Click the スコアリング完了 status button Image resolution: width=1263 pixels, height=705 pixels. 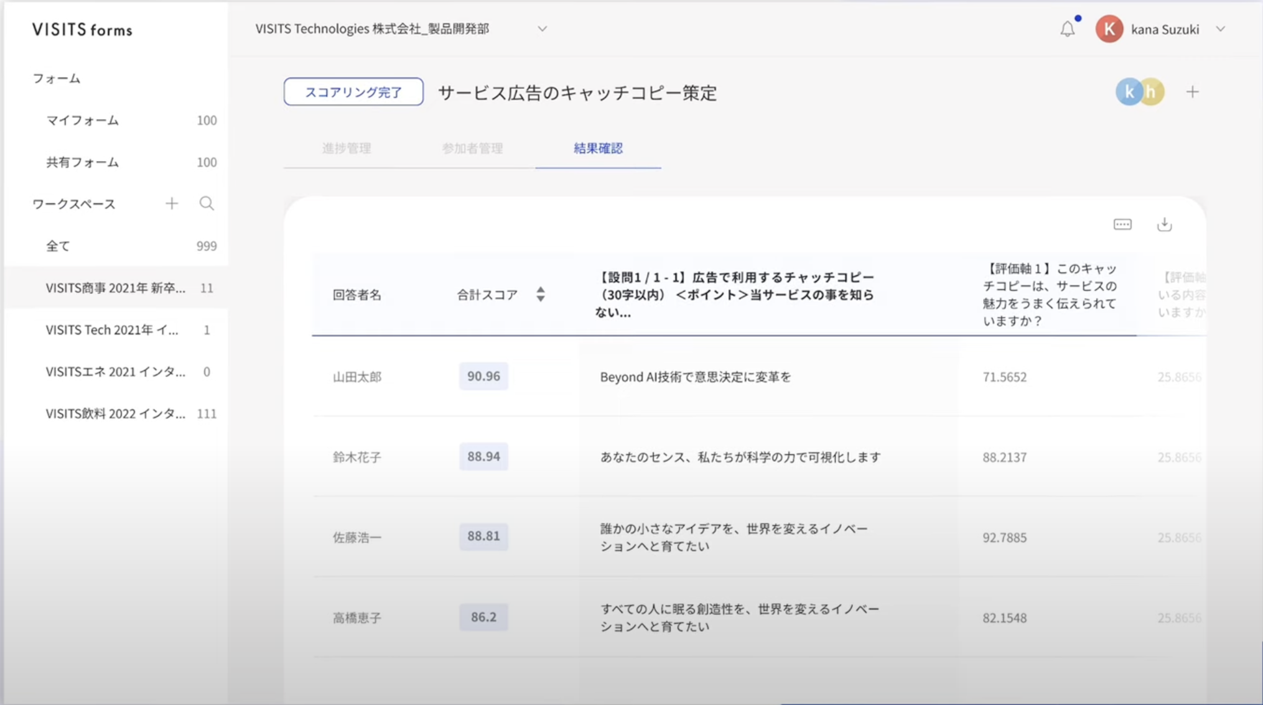click(x=353, y=92)
